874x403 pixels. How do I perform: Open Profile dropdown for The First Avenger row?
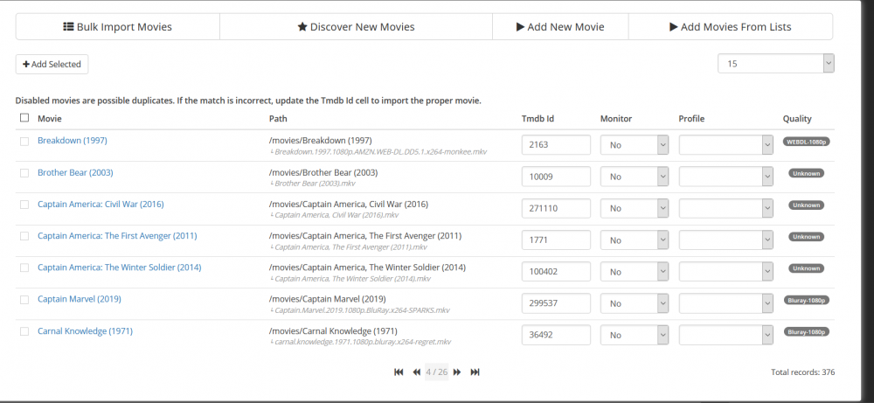[725, 240]
